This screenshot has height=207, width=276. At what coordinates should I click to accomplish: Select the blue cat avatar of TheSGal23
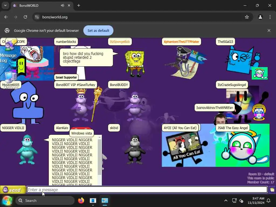coord(240,60)
